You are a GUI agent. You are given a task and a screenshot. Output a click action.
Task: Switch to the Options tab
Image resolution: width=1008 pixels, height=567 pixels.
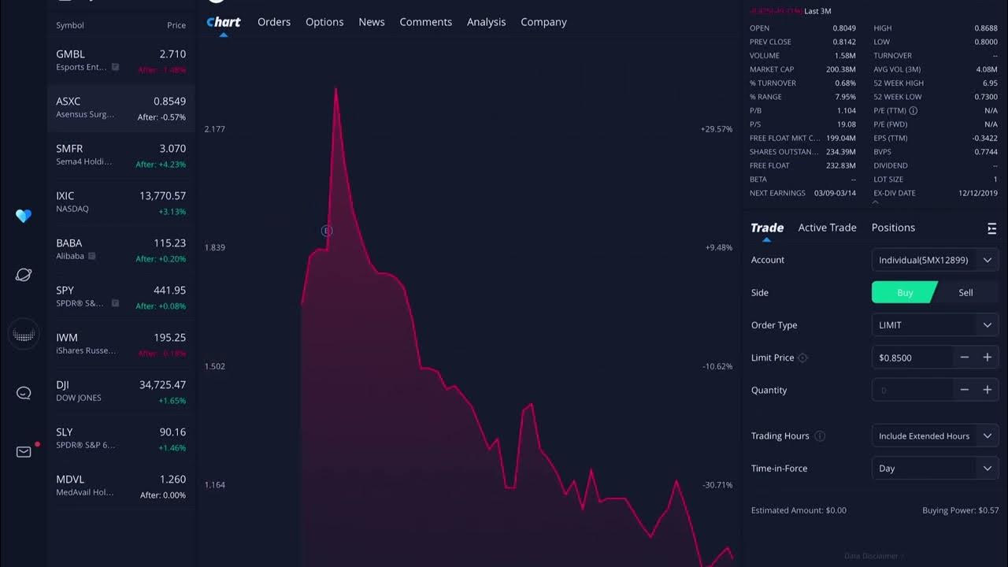pyautogui.click(x=324, y=22)
